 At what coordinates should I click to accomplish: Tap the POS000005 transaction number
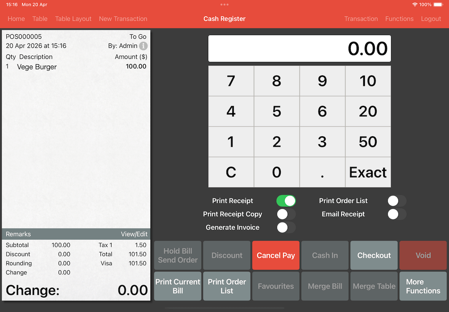[x=24, y=37]
